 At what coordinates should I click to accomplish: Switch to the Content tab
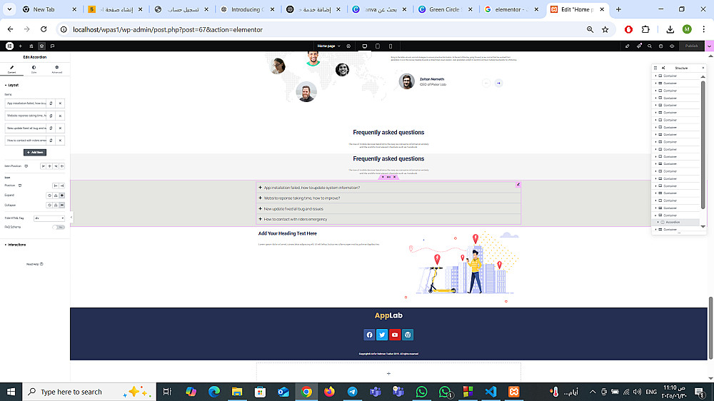(12, 69)
